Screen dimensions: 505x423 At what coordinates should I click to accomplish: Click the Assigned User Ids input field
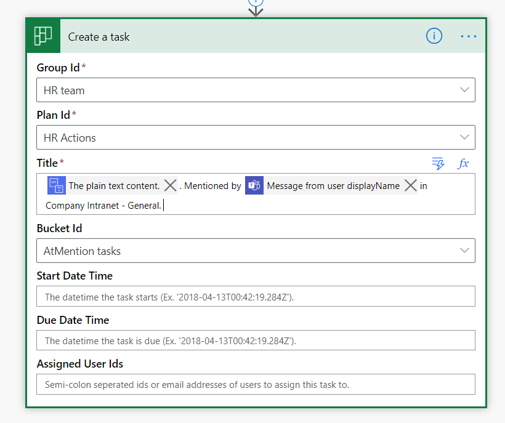(x=256, y=385)
